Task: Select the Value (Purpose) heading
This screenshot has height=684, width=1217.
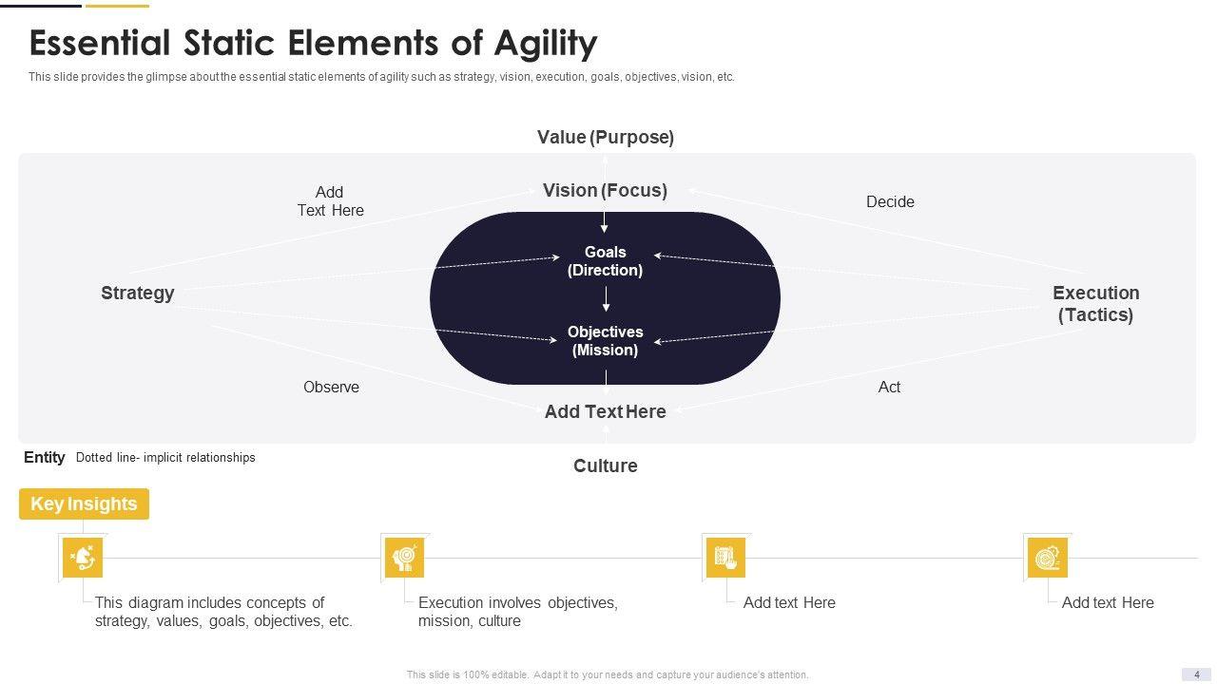Action: point(605,138)
